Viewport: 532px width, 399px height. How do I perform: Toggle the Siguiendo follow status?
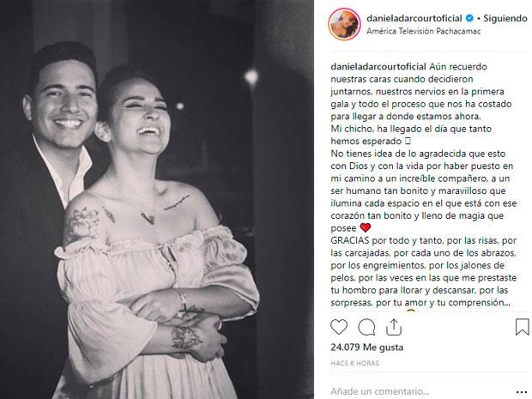tap(505, 18)
